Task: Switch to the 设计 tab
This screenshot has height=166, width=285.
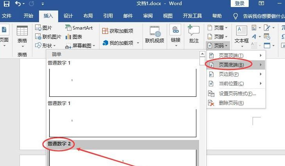Action: coord(68,16)
